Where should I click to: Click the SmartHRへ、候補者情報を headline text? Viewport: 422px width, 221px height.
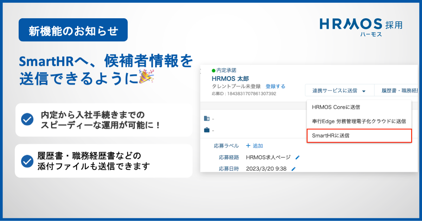(106, 62)
